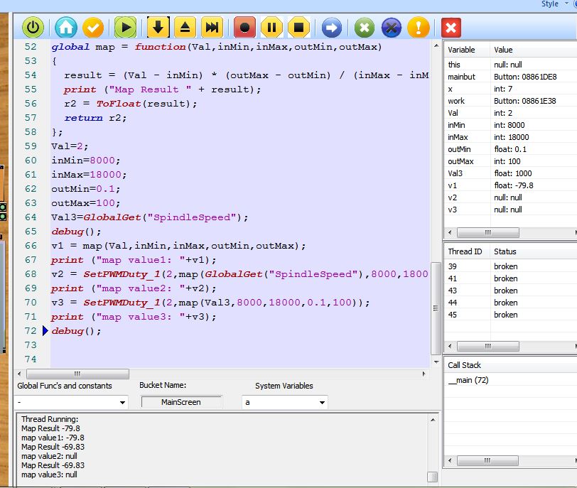Pause execution with yellow pause icon
The width and height of the screenshot is (577, 488).
tap(271, 28)
